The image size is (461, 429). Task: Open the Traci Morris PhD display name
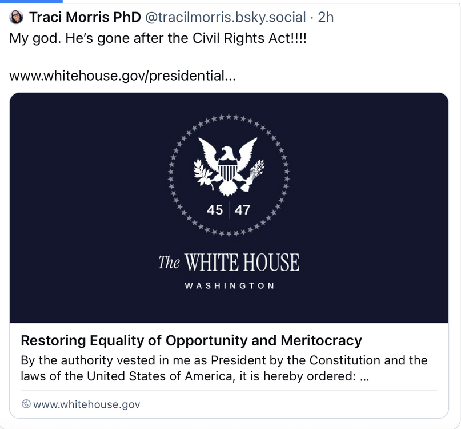[85, 17]
